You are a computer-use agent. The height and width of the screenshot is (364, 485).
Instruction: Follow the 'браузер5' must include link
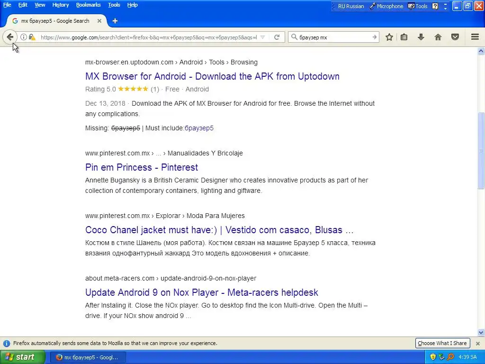point(199,128)
